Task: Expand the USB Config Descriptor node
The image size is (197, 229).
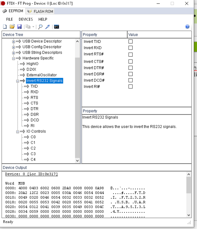Action: 13,47
